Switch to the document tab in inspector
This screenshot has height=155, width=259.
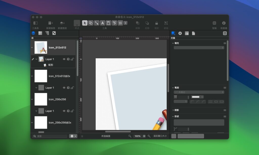[193, 33]
